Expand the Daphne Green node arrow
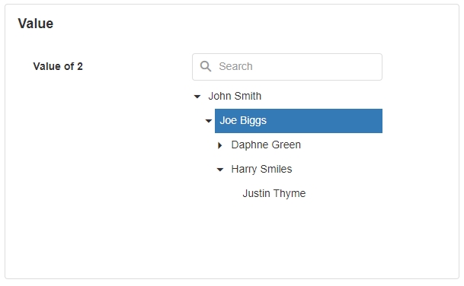 (x=220, y=145)
